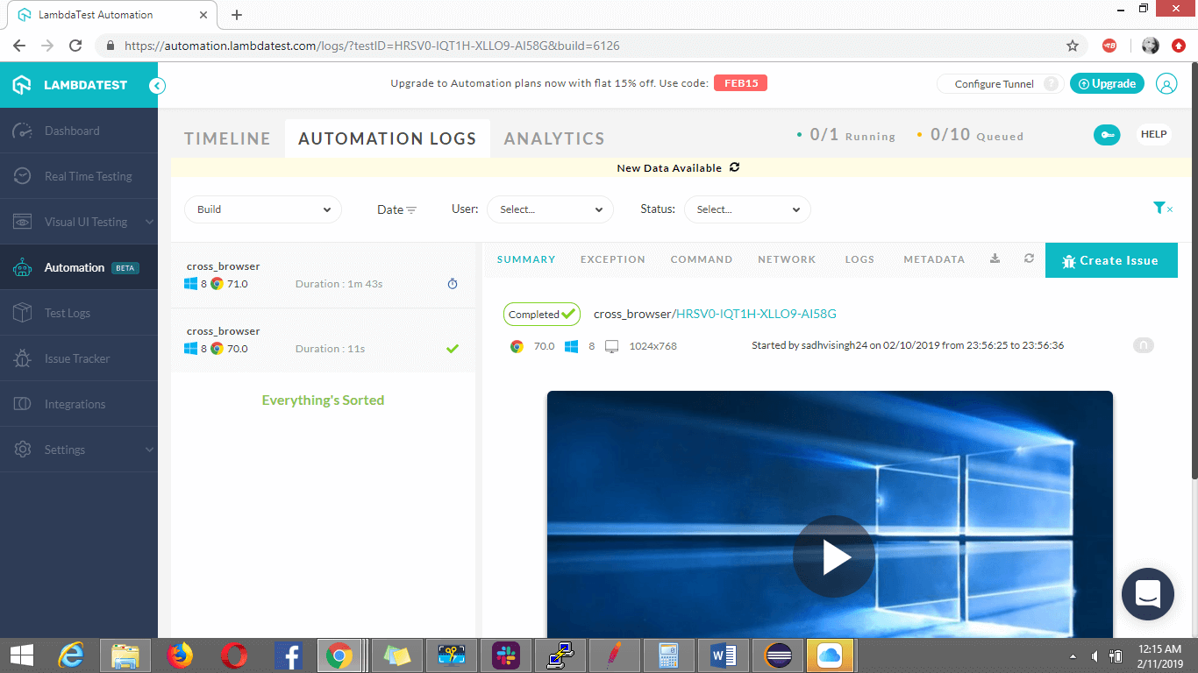
Task: Click the Upgrade button
Action: 1107,84
